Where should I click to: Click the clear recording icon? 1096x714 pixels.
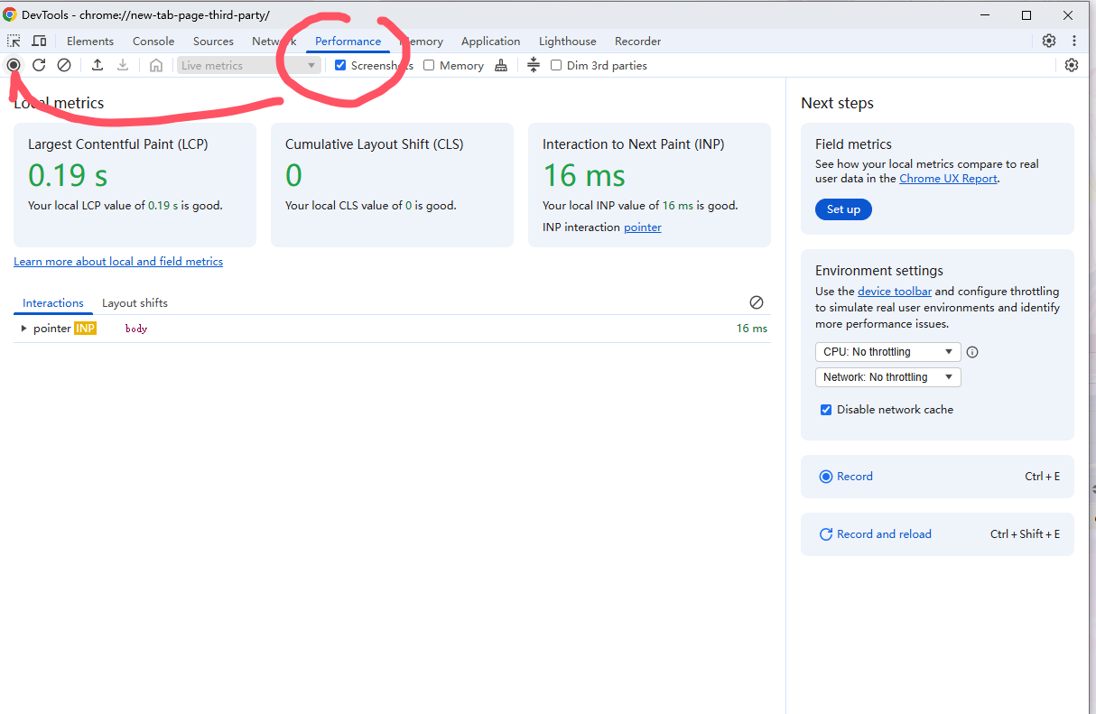[64, 65]
